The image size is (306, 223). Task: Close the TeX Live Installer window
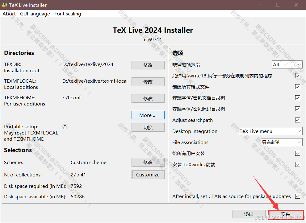click(296, 5)
